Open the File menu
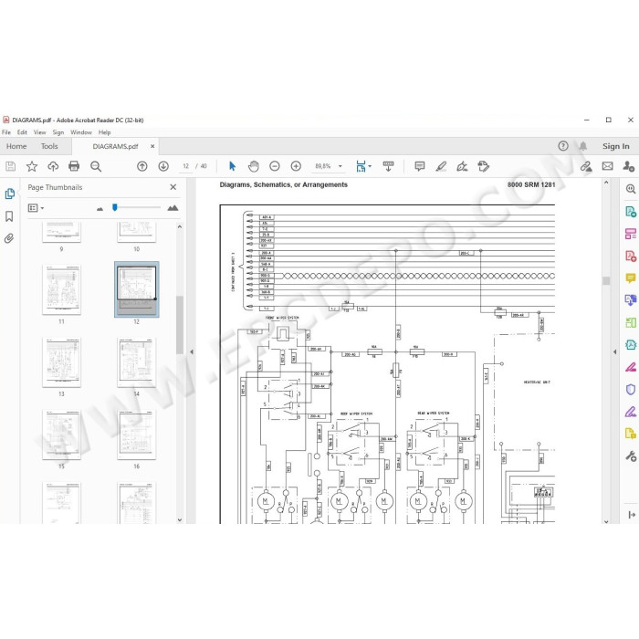The width and height of the screenshot is (639, 639). point(6,132)
